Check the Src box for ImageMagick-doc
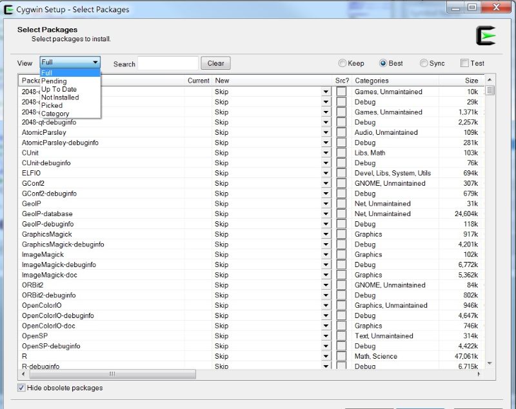This screenshot has height=409, width=516. tap(342, 275)
